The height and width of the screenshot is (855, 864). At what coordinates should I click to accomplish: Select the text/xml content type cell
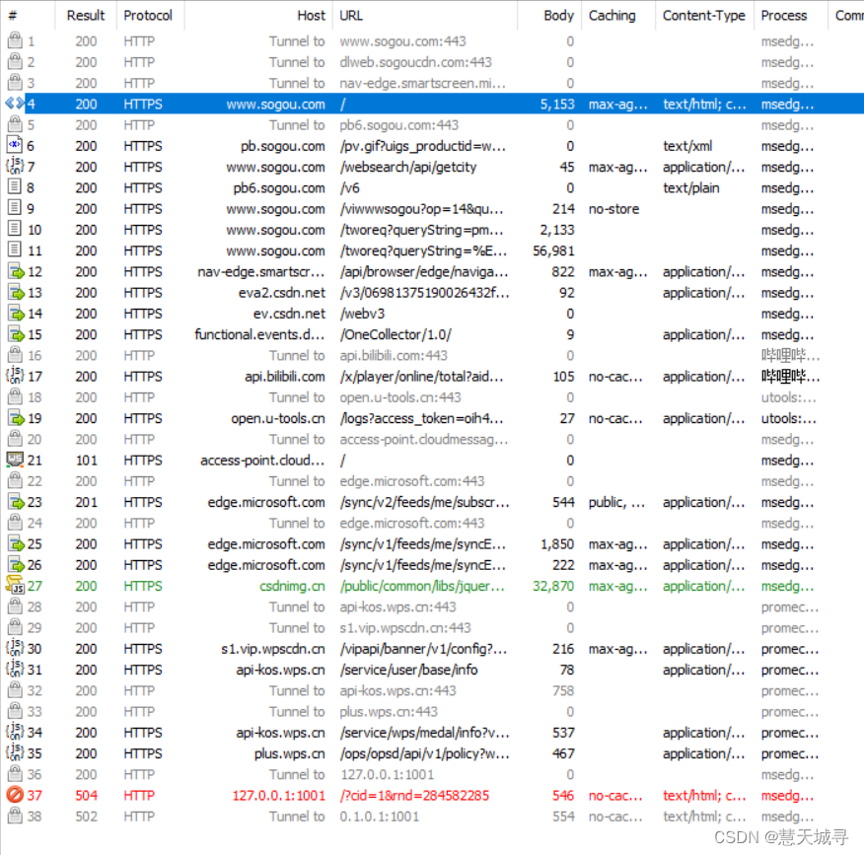(x=687, y=146)
